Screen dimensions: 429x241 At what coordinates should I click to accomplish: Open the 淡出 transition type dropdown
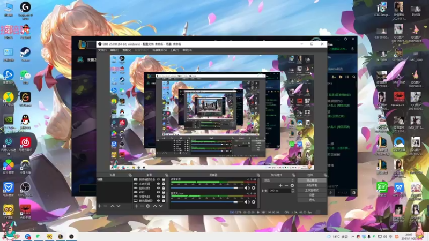pyautogui.click(x=278, y=180)
